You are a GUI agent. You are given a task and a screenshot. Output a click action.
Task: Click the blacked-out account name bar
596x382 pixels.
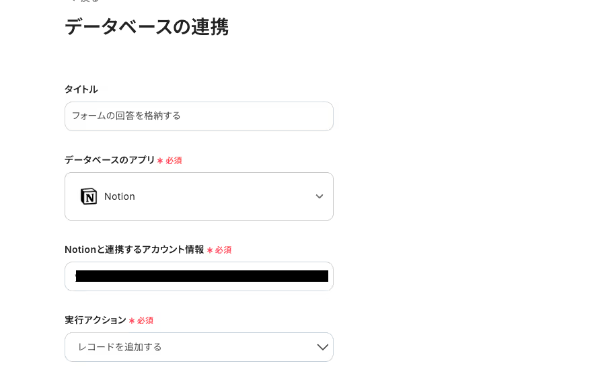(202, 276)
